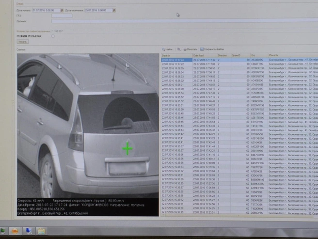
Task: Select the row with Date fix 22.07.2016 16:35:29
Action: coord(239,184)
